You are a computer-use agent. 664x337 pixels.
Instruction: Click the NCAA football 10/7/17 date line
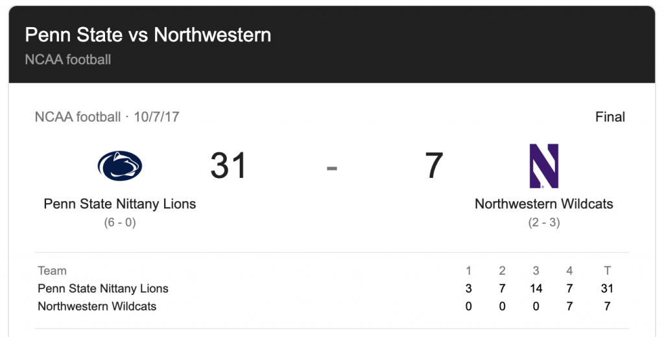(107, 117)
